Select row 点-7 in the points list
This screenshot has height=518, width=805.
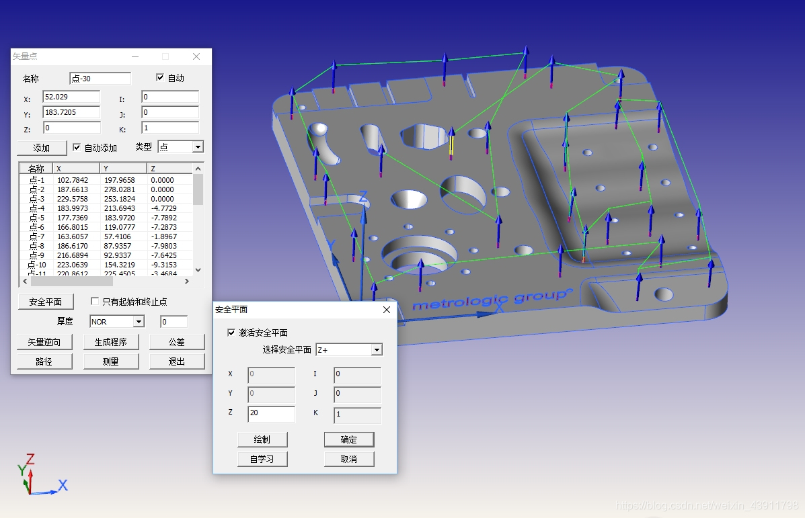[x=106, y=236]
